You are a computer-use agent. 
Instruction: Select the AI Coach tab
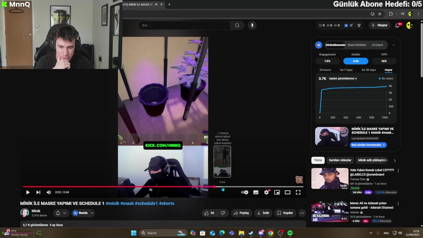(x=377, y=45)
